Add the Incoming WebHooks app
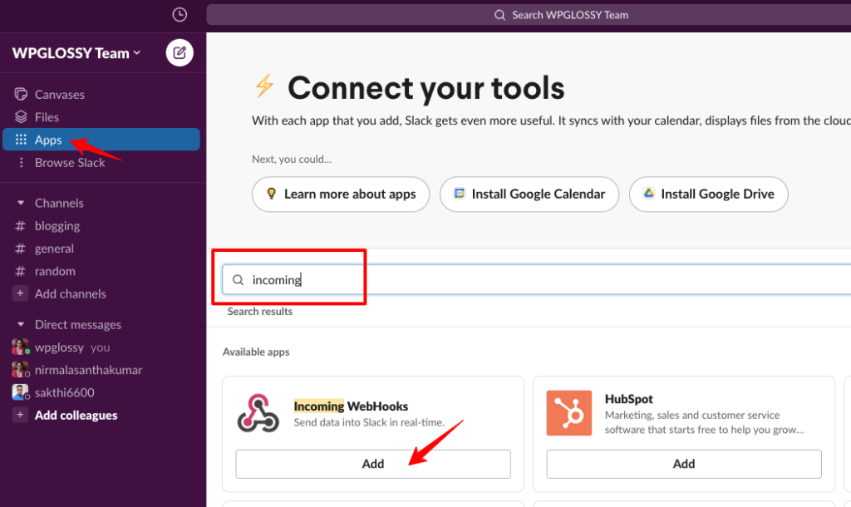 [x=373, y=464]
